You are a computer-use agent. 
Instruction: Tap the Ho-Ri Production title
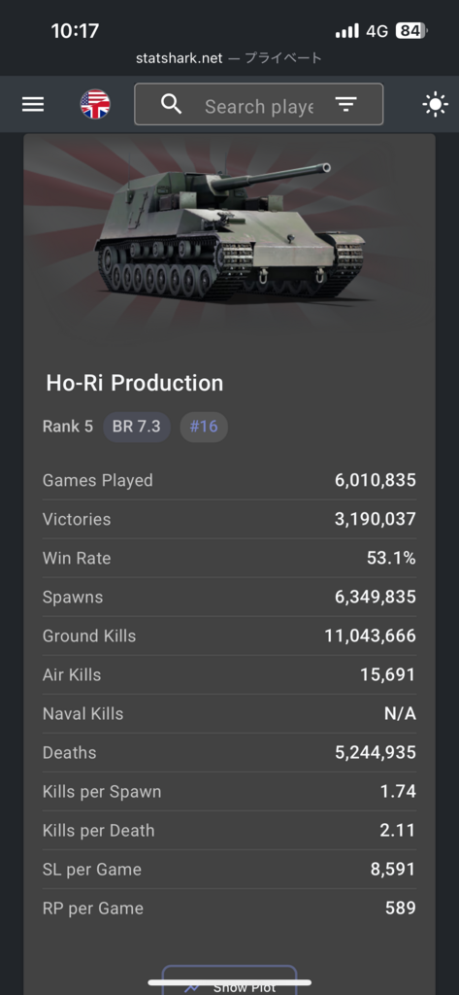135,383
